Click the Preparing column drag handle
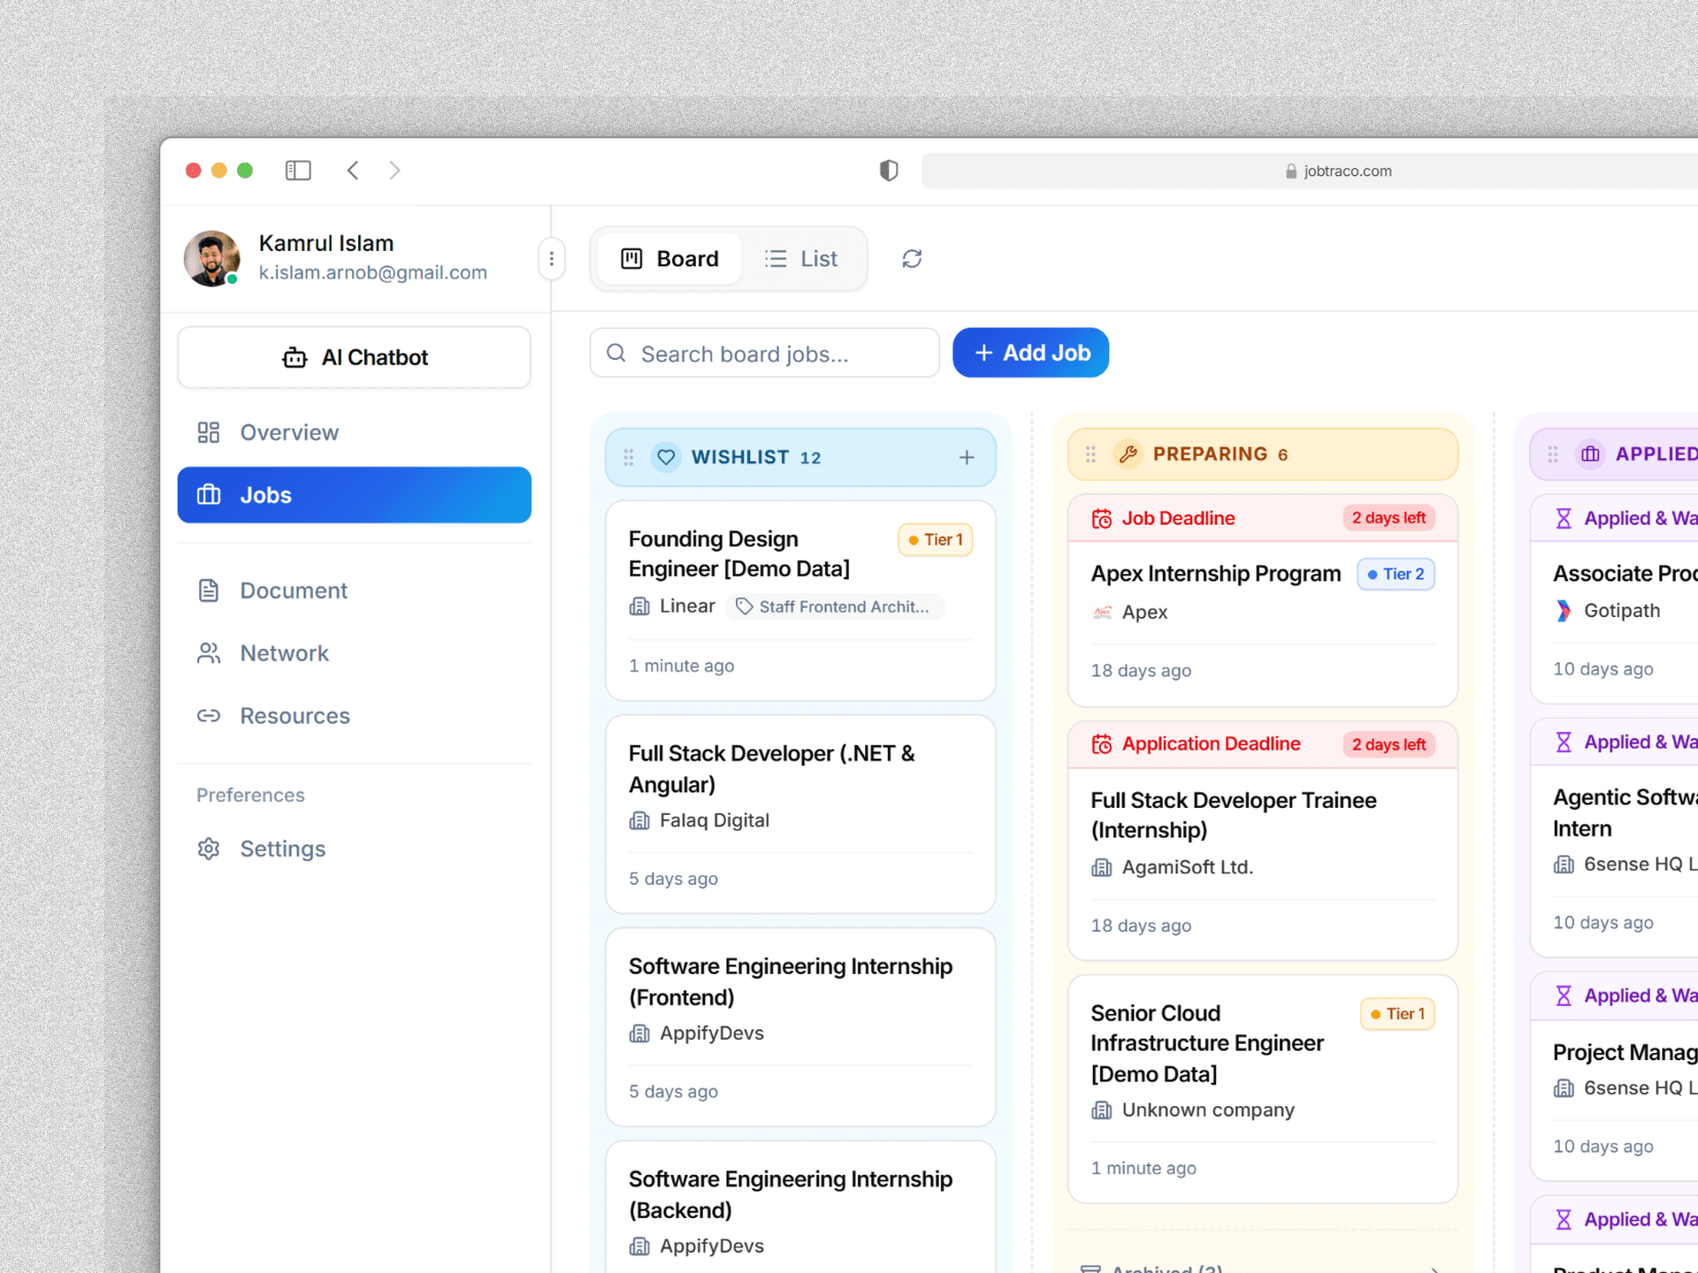The image size is (1698, 1273). coord(1091,454)
